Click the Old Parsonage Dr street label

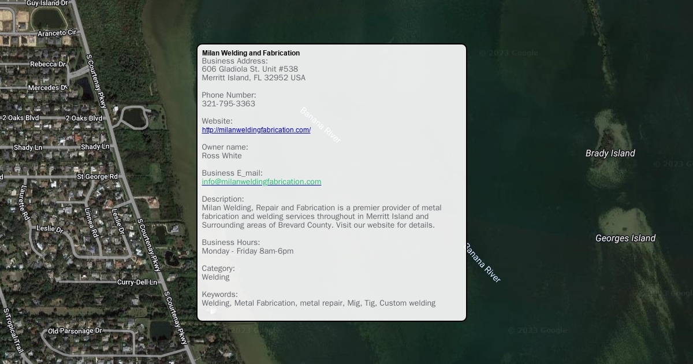(74, 331)
